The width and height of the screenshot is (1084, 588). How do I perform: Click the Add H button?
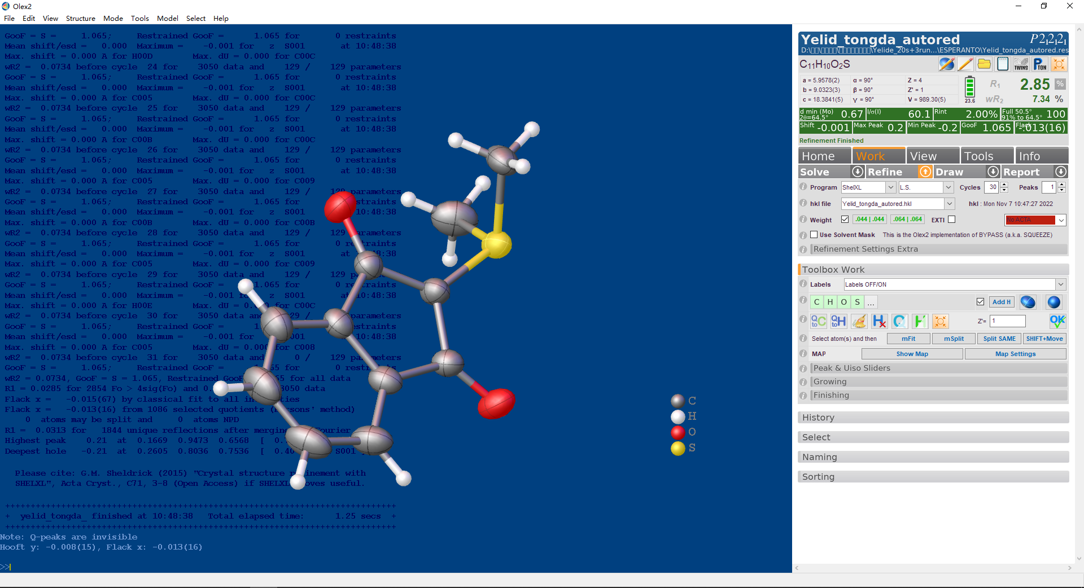(1002, 302)
